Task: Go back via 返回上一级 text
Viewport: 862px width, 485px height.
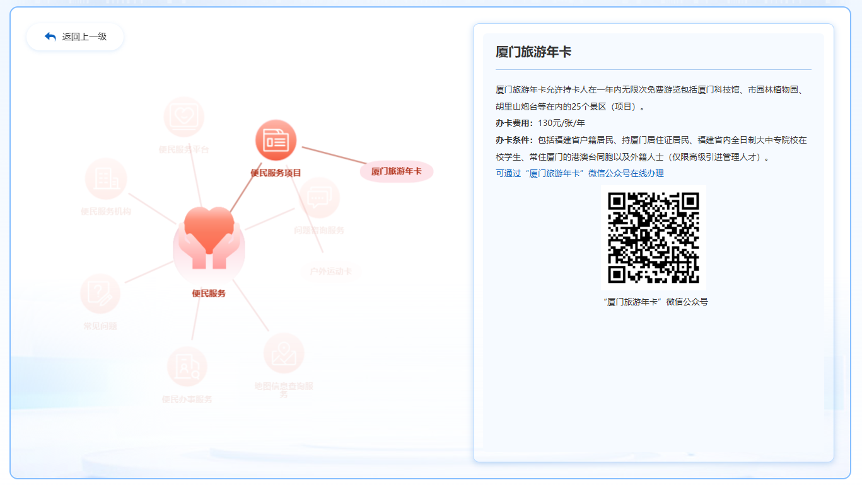Action: point(84,37)
